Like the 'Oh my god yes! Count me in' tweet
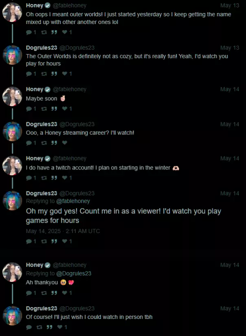 pos(67,241)
